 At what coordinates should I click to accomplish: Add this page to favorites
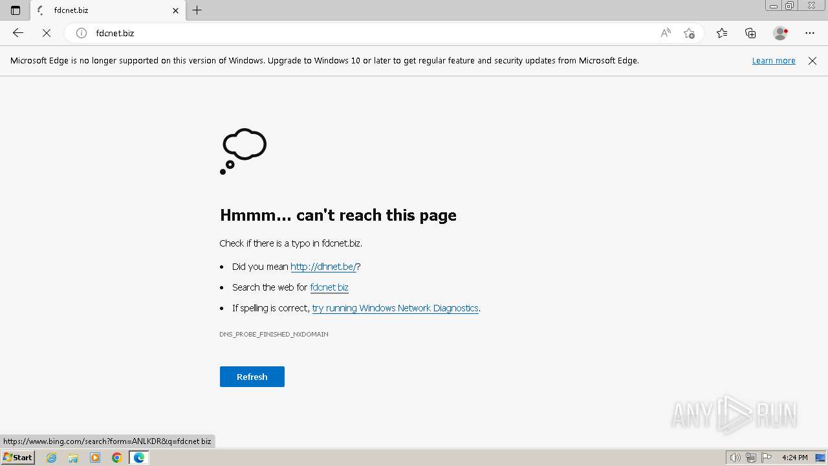point(689,33)
